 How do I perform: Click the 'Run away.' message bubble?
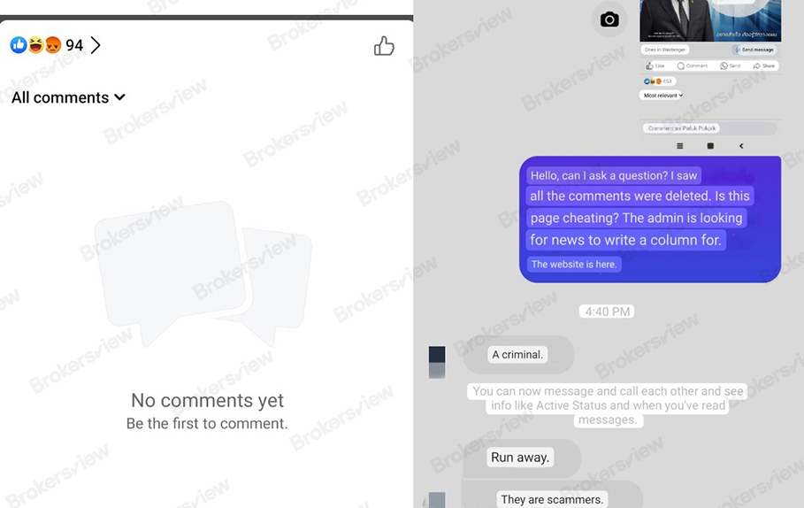(x=522, y=458)
